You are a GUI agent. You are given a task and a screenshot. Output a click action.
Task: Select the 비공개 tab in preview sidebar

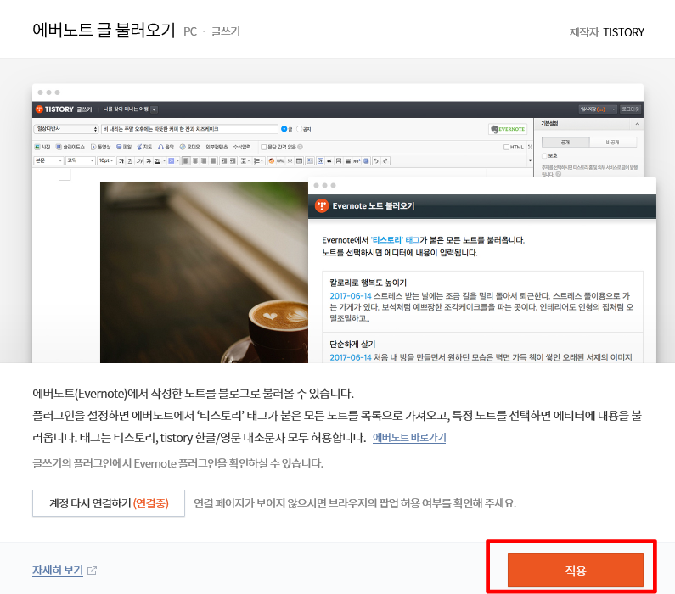(612, 142)
